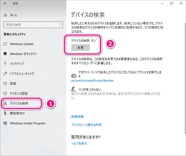This screenshot has width=186, height=156.
Task: Click the 更新とセキュリティ section heading
Action: point(15,34)
